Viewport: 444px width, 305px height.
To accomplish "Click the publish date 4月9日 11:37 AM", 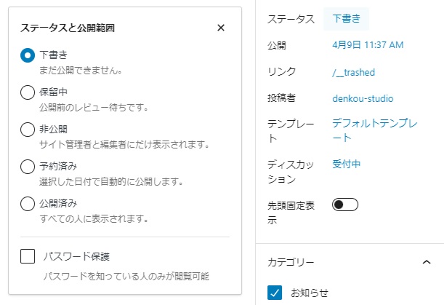I will [367, 45].
